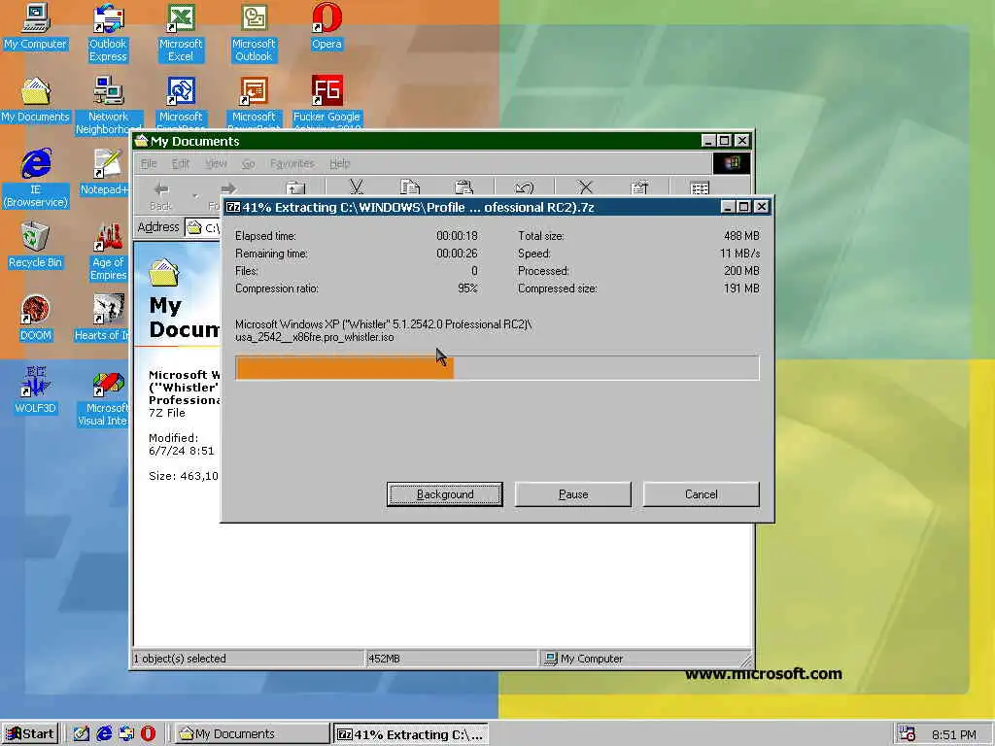
Task: Select the Microsoft Excel desktop shortcut
Action: (x=181, y=33)
